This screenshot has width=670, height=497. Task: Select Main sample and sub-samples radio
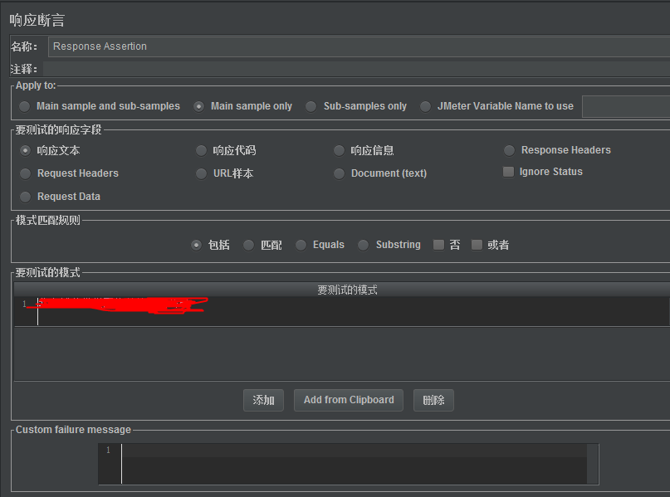click(x=25, y=106)
